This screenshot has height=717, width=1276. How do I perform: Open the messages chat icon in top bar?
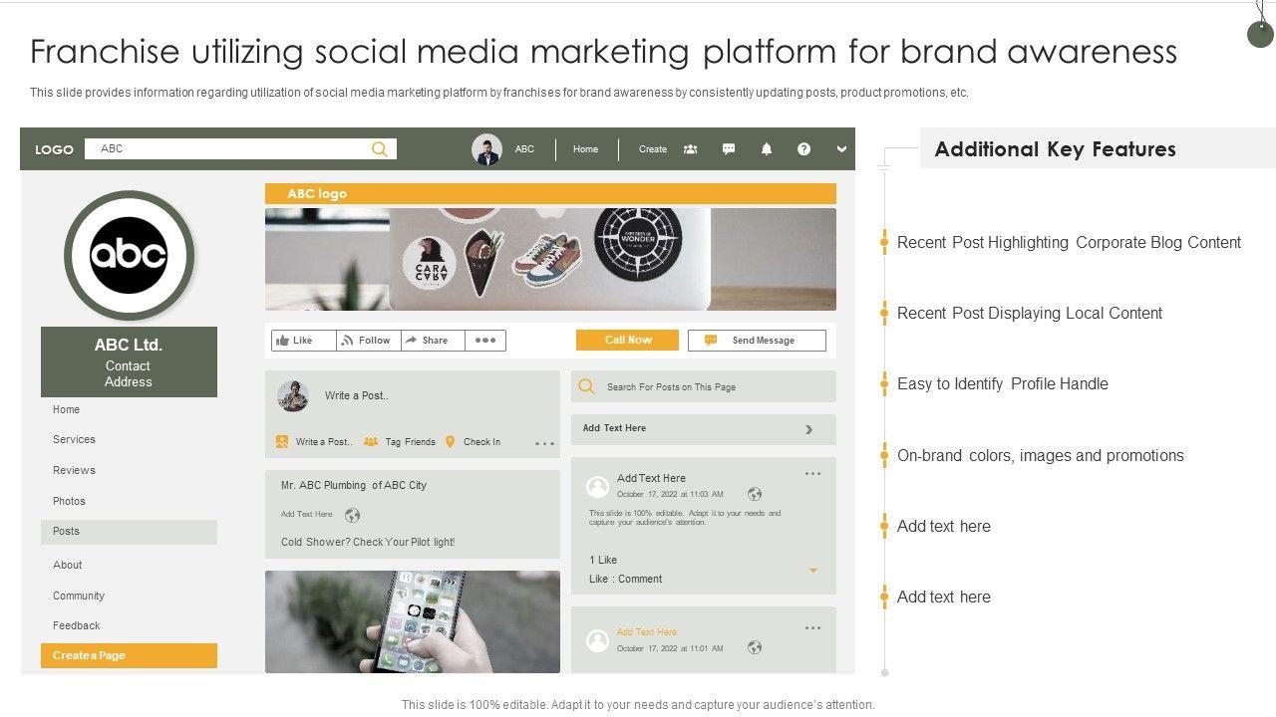pyautogui.click(x=729, y=149)
